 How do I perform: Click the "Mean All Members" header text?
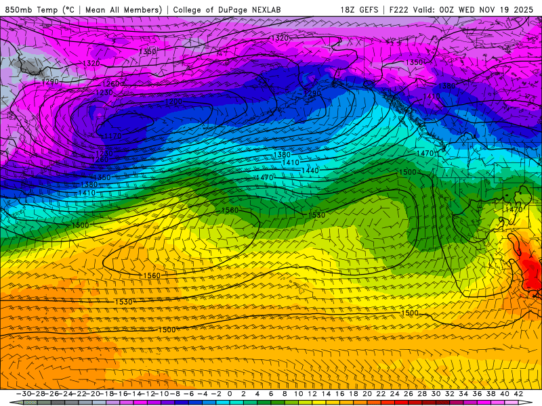[x=123, y=9]
